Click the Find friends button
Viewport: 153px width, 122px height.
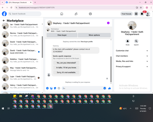pyautogui.click(x=126, y=14)
